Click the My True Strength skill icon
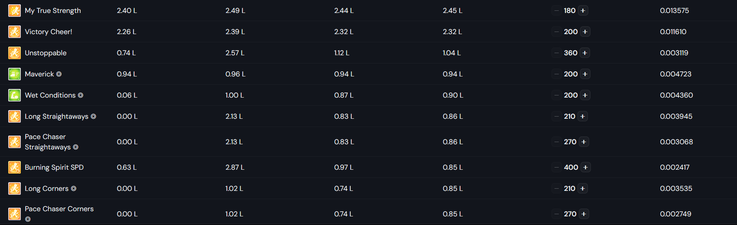 [x=14, y=10]
